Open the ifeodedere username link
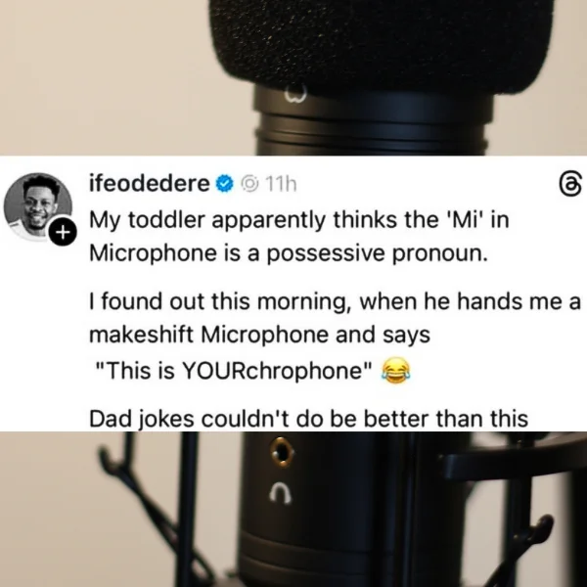587x587 pixels. pos(150,184)
